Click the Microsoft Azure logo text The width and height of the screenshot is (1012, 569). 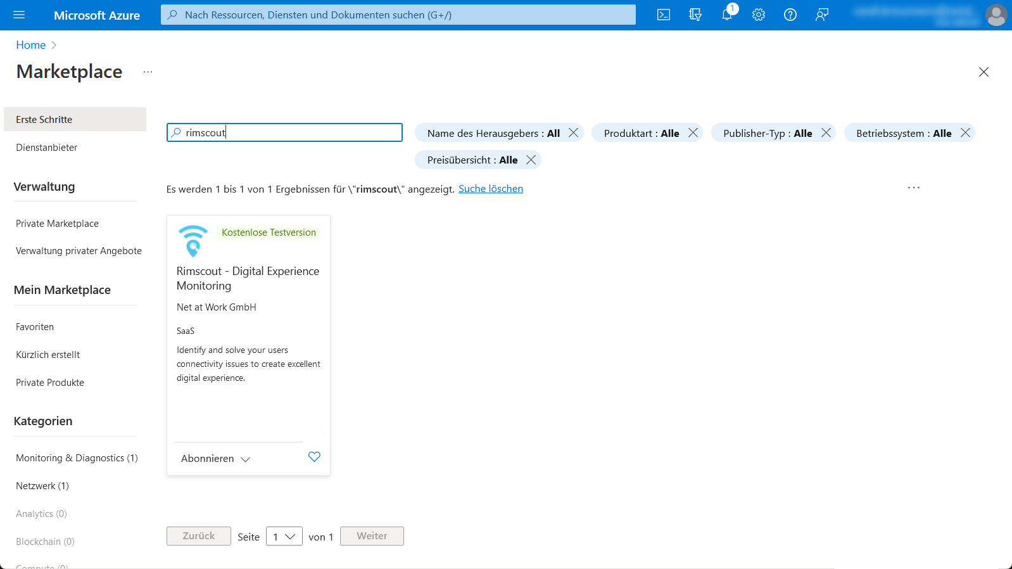97,15
